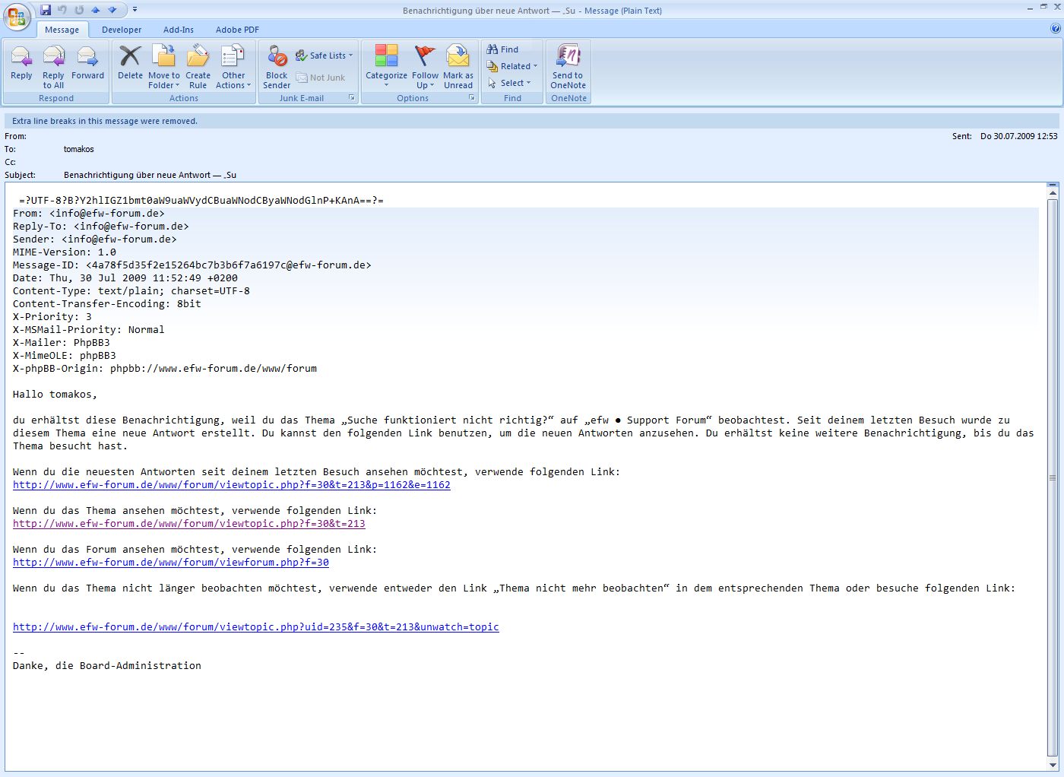Open the Adobe PDF tab

(x=237, y=30)
